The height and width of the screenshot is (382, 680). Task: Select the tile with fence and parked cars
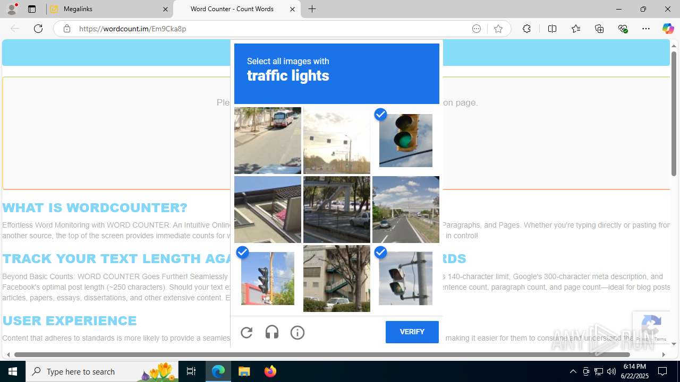pos(337,210)
